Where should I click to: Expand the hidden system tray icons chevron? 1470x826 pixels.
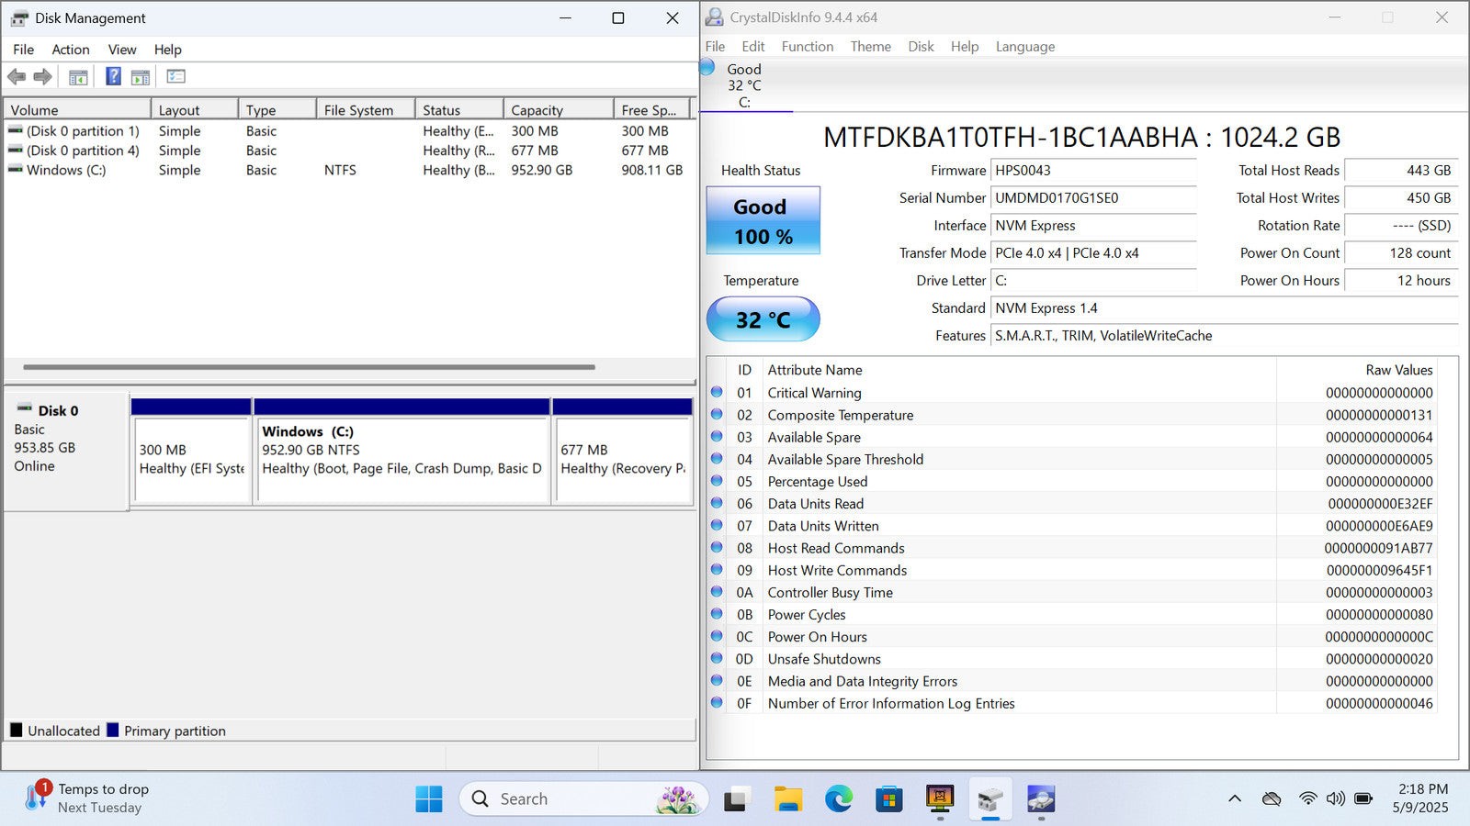pos(1234,799)
